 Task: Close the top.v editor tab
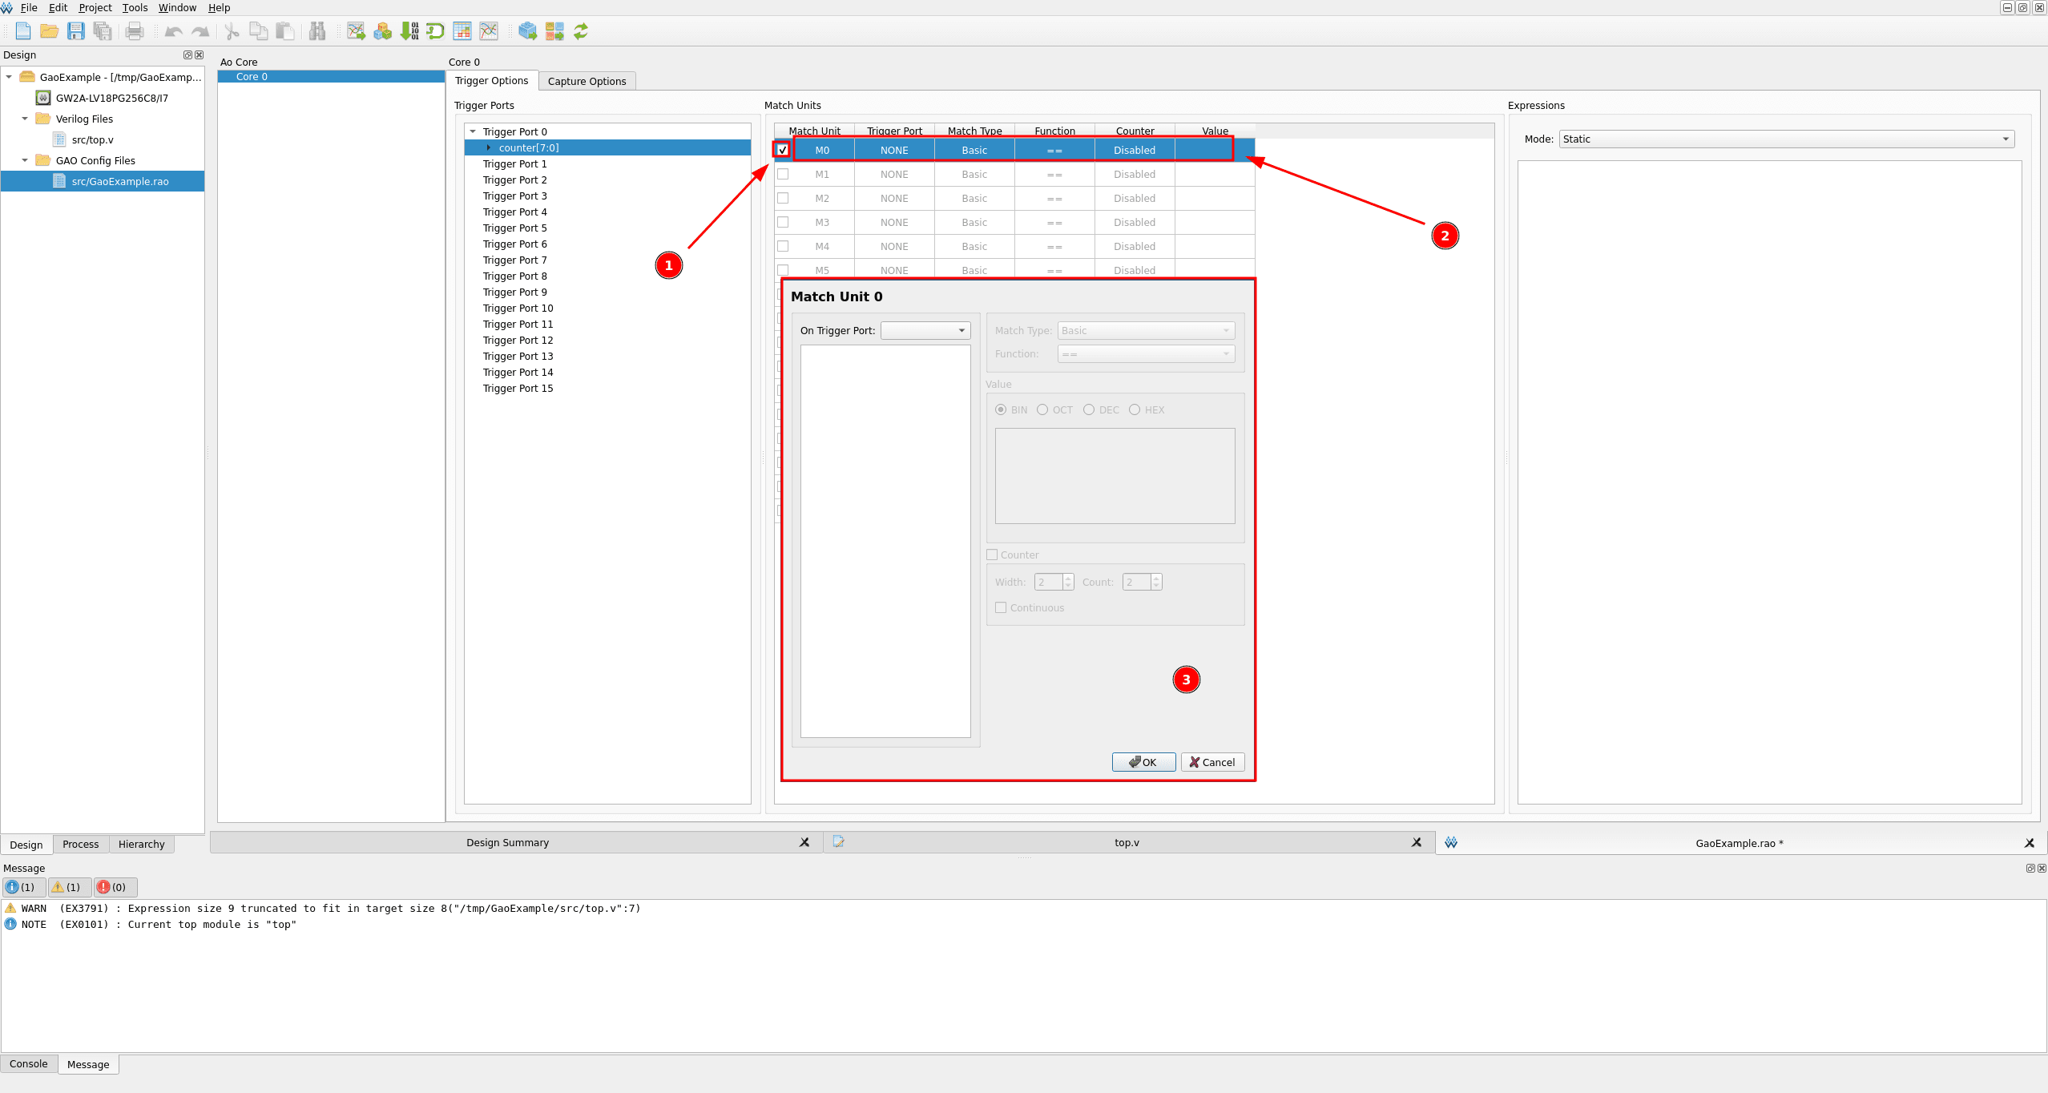[1417, 843]
